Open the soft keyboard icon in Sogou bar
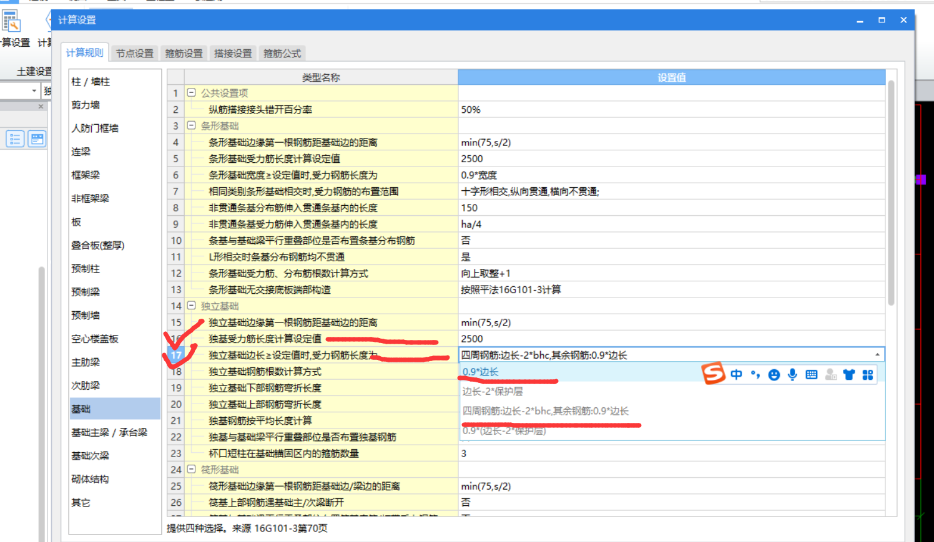This screenshot has height=542, width=934. coord(811,375)
